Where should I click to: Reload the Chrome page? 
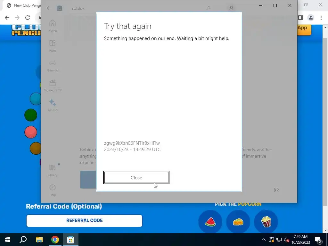[28, 18]
